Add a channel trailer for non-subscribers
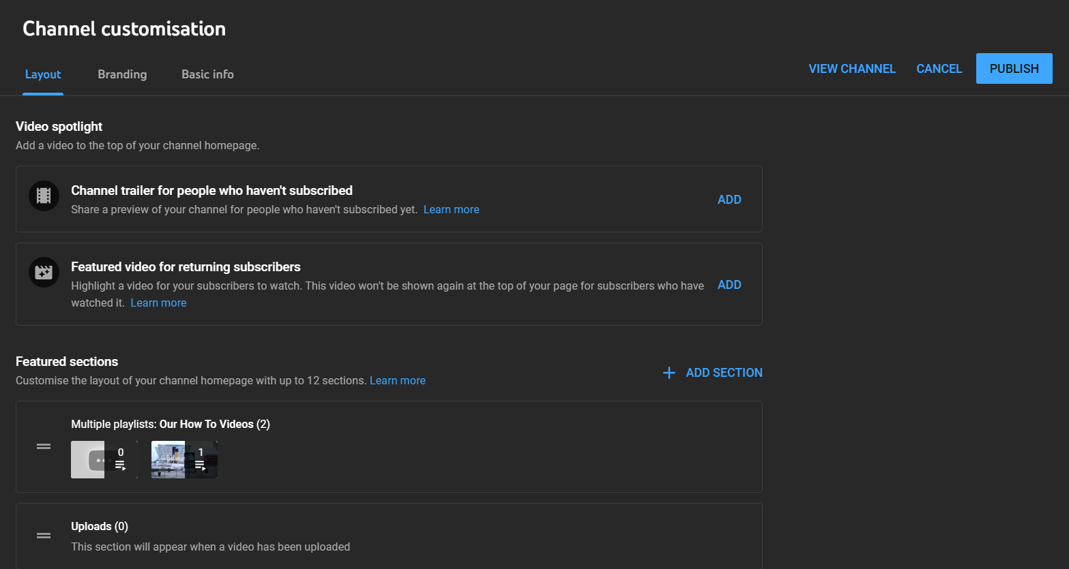Viewport: 1069px width, 569px height. (x=729, y=200)
